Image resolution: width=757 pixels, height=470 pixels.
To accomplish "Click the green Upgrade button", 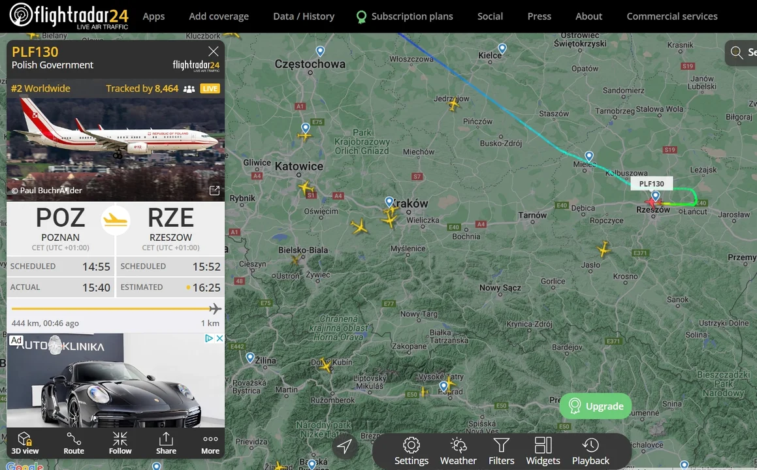I will [x=595, y=406].
